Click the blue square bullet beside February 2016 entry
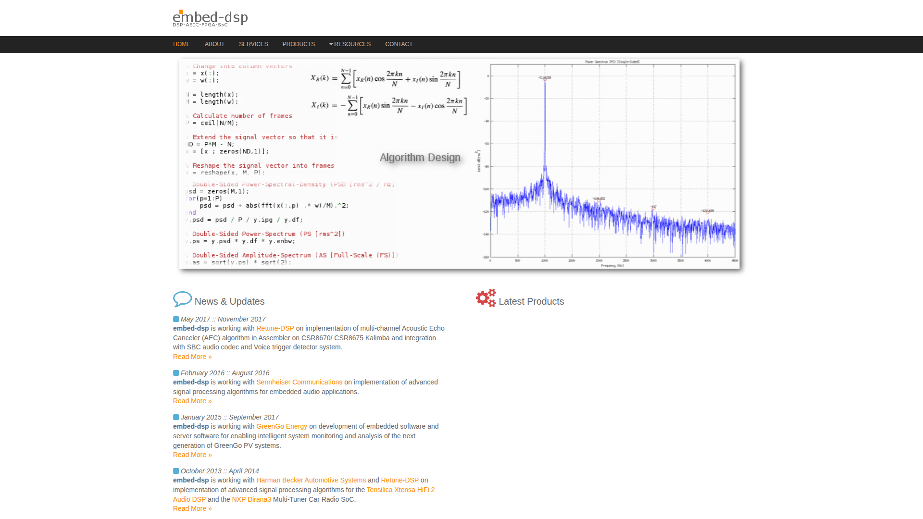 pos(175,372)
